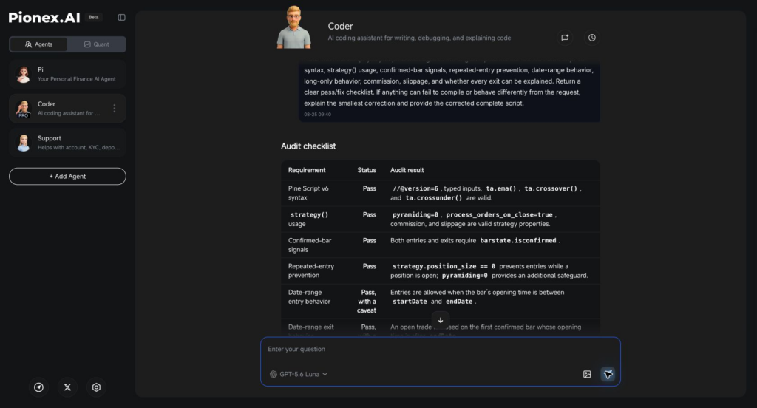This screenshot has width=757, height=408.
Task: Click the startDate code text
Action: tap(410, 302)
